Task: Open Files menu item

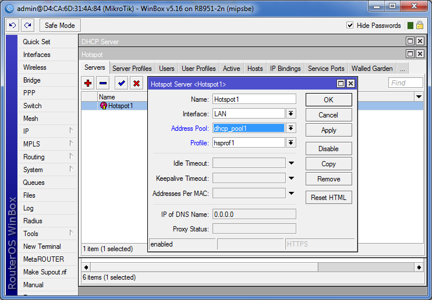Action: pyautogui.click(x=47, y=195)
